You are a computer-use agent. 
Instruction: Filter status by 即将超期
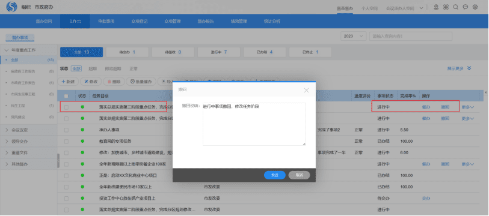point(113,69)
